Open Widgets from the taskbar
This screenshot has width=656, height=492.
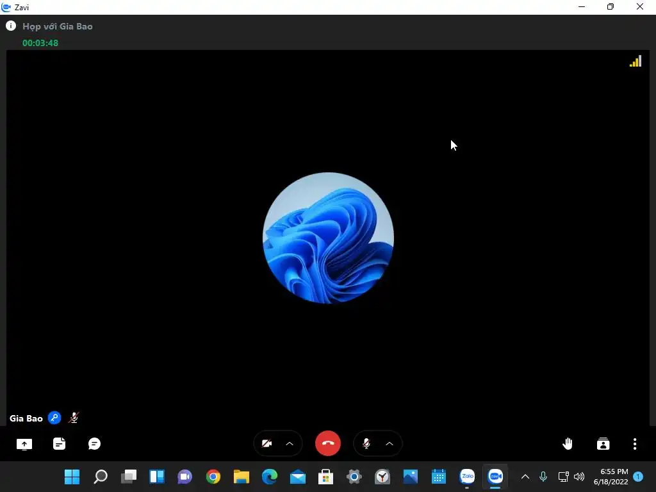click(x=157, y=477)
